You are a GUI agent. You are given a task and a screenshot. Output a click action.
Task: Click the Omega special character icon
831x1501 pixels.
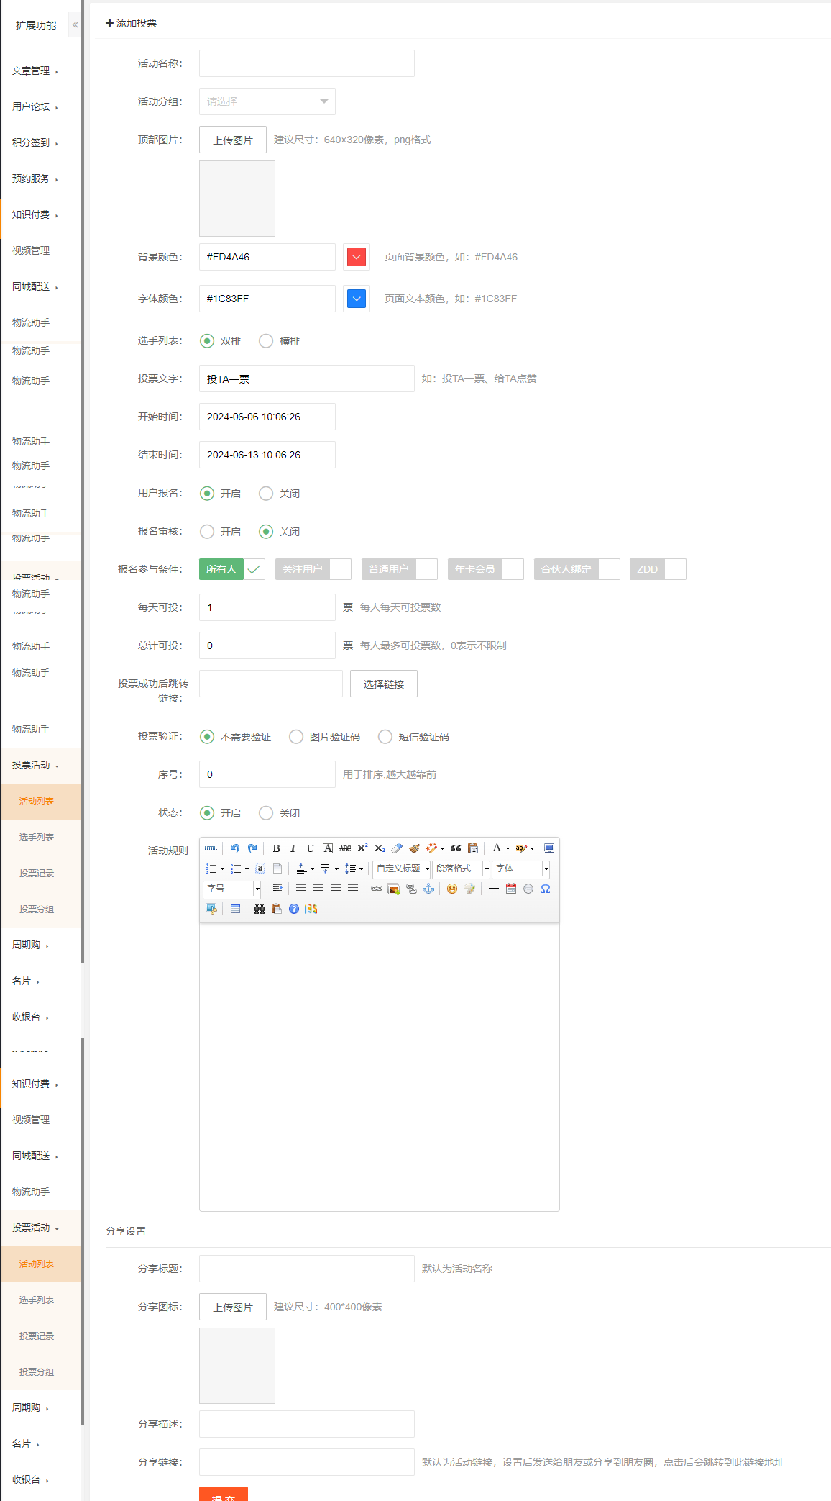[546, 889]
